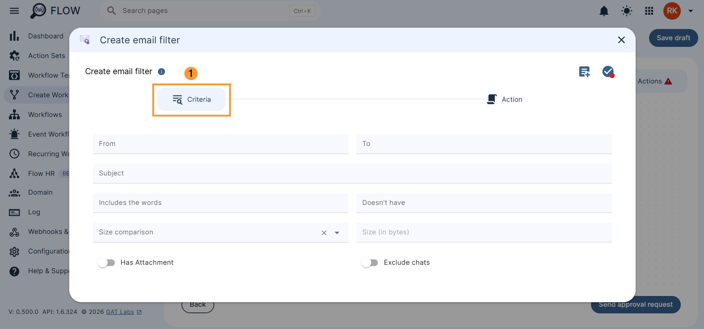Select the Criteria step tab
Image resolution: width=704 pixels, height=329 pixels.
coord(191,100)
